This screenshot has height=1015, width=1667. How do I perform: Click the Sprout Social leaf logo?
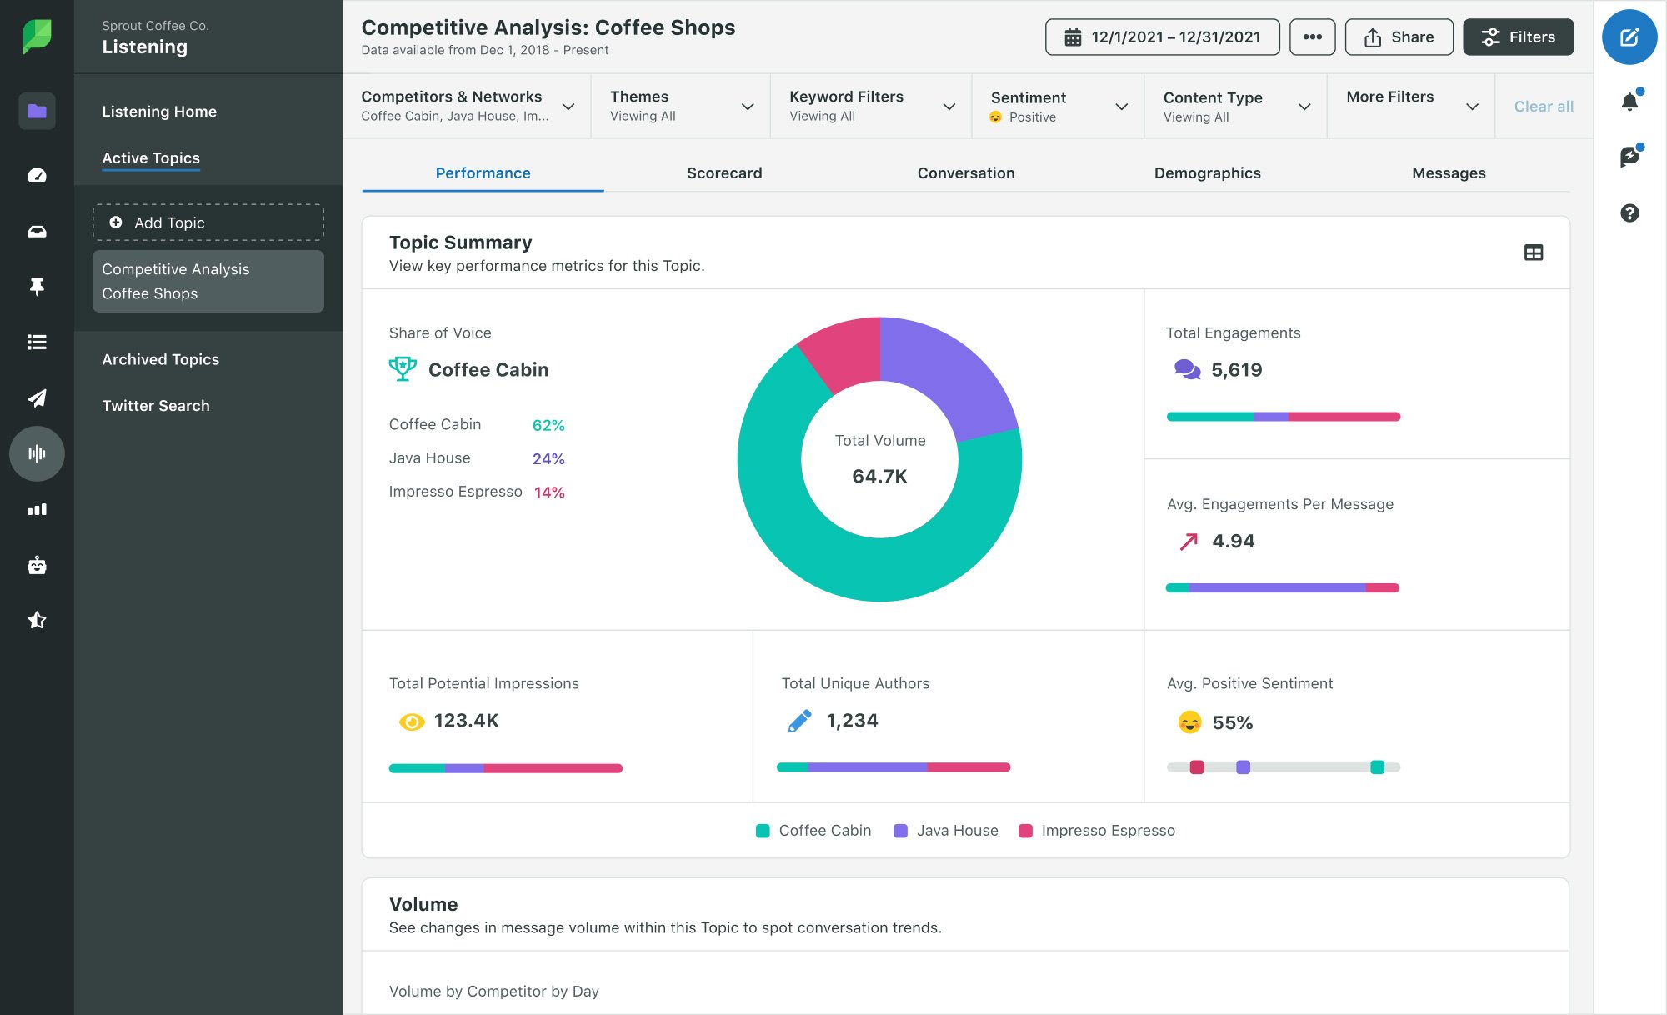tap(37, 37)
